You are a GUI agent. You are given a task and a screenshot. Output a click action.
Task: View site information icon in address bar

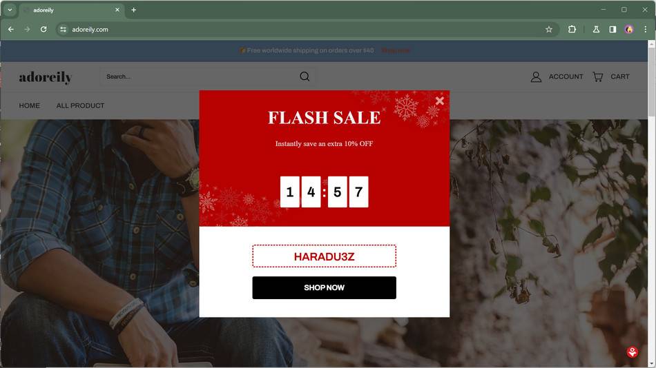63,29
